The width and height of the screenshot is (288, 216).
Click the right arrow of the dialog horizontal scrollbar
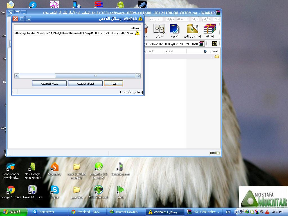tap(138, 75)
